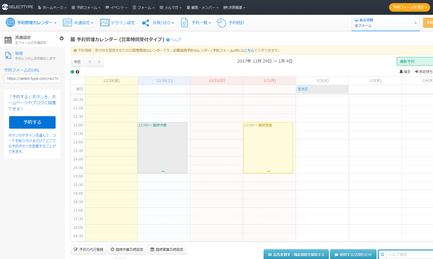Click the 削除 reset icon in sidebar
The width and height of the screenshot is (433, 259).
(x=8, y=55)
